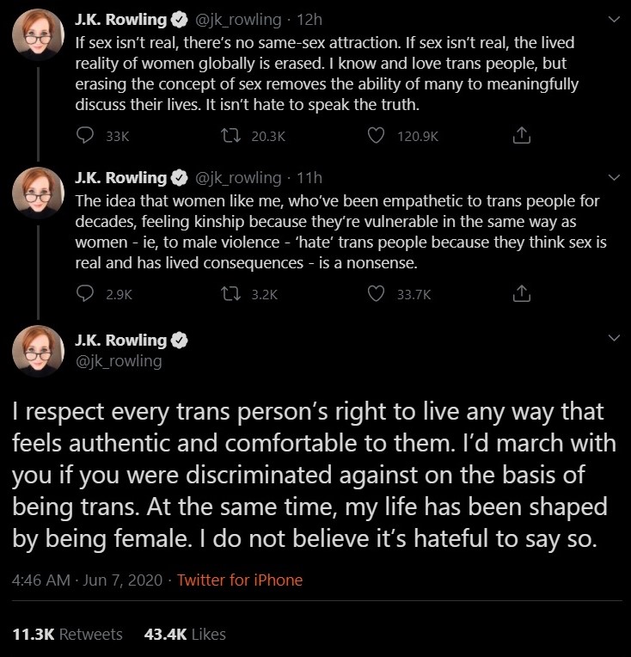The height and width of the screenshot is (657, 631).
Task: Click the 11h timestamp on the second tweet
Action: tap(308, 178)
